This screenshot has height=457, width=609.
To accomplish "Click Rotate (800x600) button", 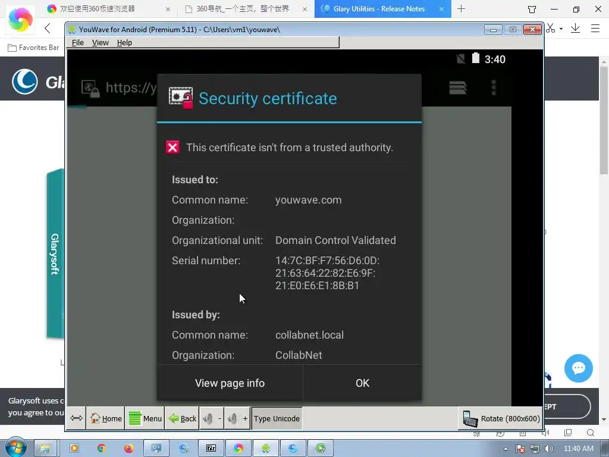I will pos(501,418).
